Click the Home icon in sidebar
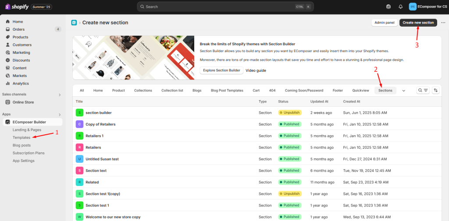Viewport: 449px width, 221px height. (8, 22)
